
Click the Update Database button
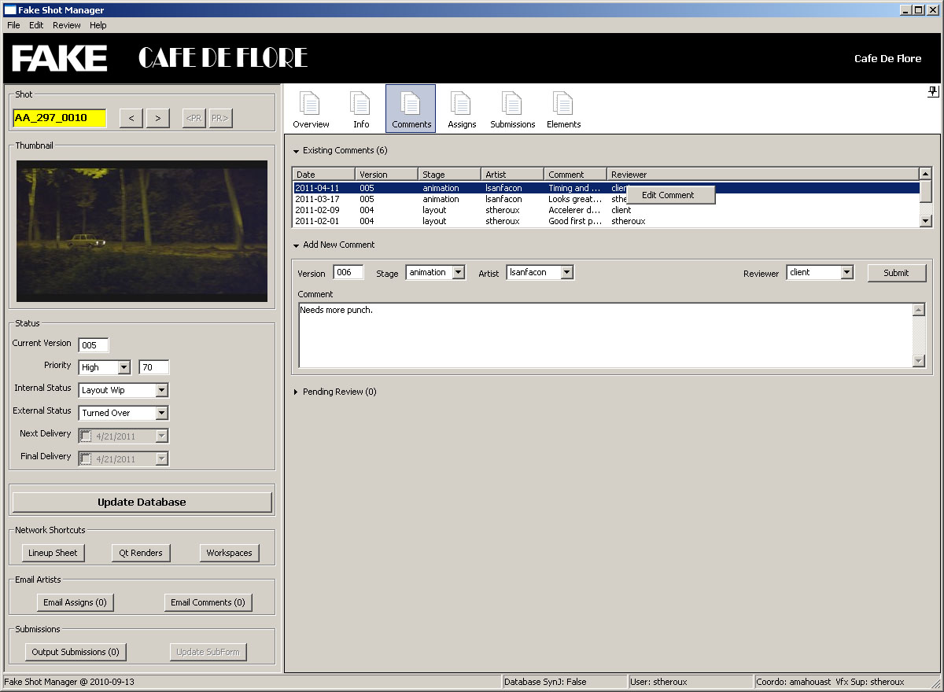point(142,502)
